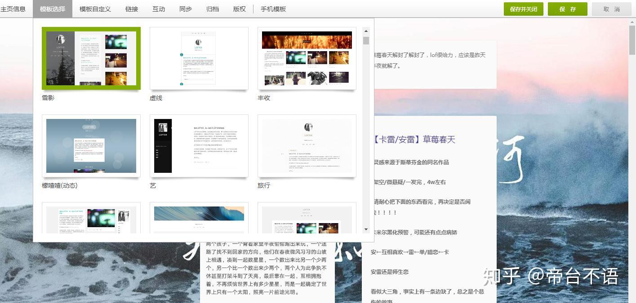Open the 归档 tab
Viewport: 636px width, 303px height.
coord(213,9)
